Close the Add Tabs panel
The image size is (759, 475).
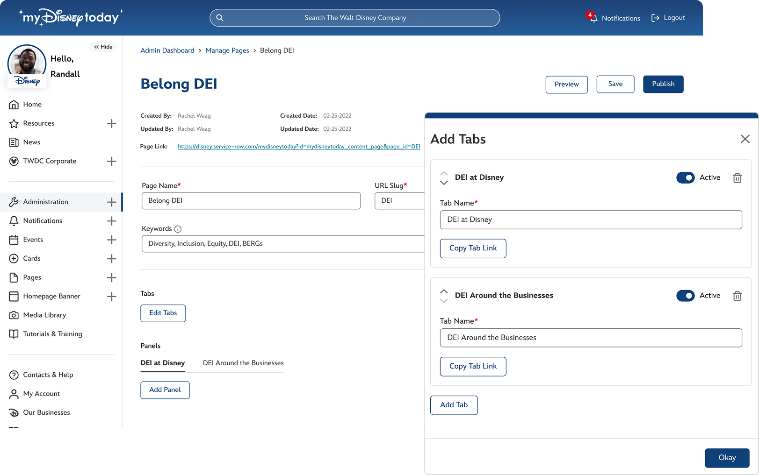click(x=745, y=139)
